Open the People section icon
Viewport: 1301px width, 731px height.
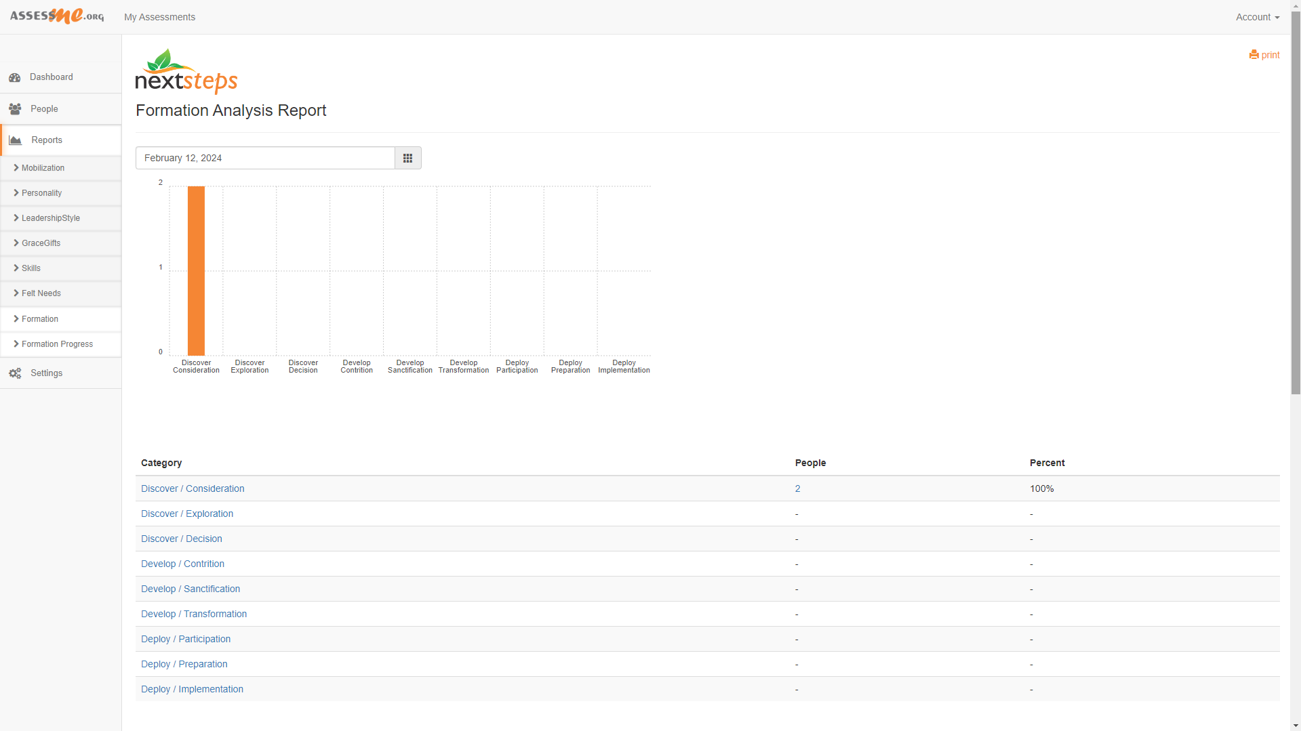tap(15, 109)
